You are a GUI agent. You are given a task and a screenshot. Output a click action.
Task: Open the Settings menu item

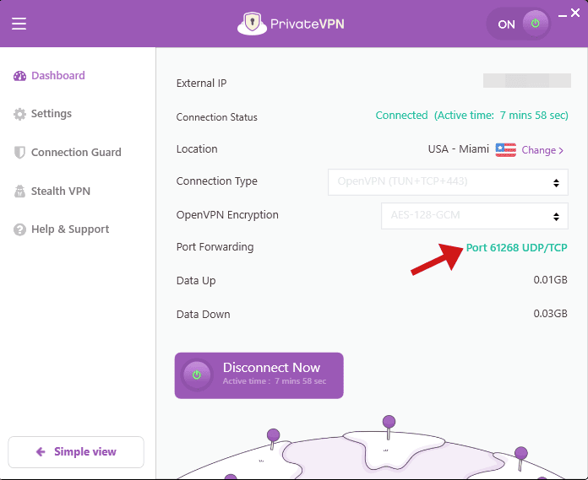click(x=52, y=114)
